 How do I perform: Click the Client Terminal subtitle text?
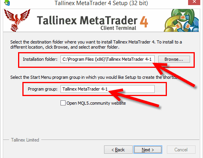pos(118,28)
